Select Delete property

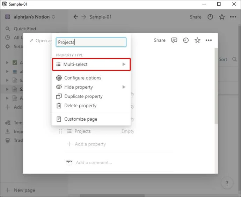91,106
